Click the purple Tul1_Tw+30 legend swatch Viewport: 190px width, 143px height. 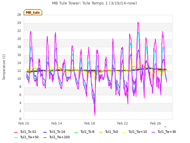(x=153, y=132)
